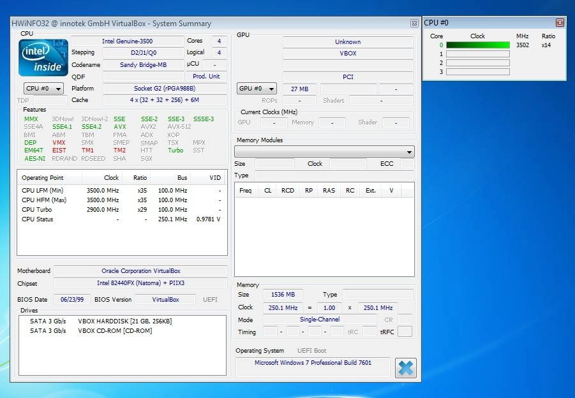This screenshot has height=398, width=575.
Task: Click the VBOX GPU field
Action: coord(348,53)
